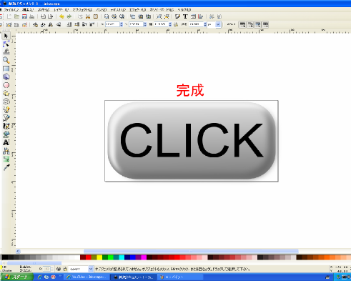
Task: Select the Rectangle tool
Action: [x=6, y=69]
